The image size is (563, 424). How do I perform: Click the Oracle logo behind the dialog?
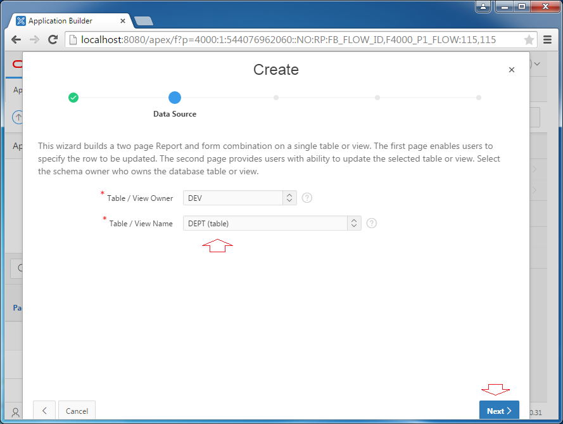click(17, 64)
